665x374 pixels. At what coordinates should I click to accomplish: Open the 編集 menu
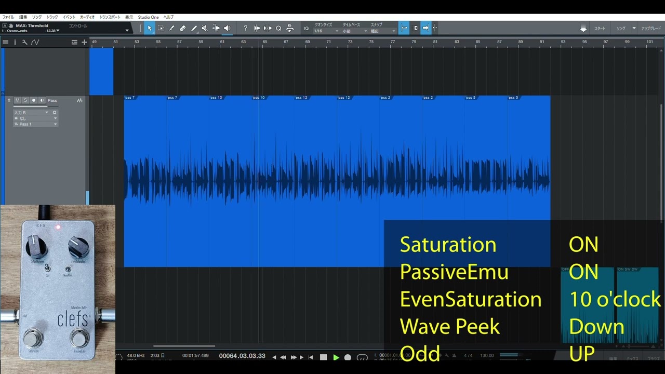23,17
